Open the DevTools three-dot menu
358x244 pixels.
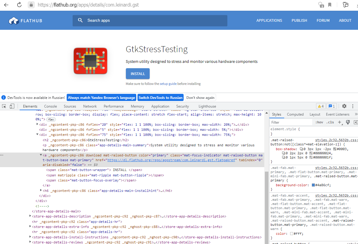pyautogui.click(x=353, y=106)
